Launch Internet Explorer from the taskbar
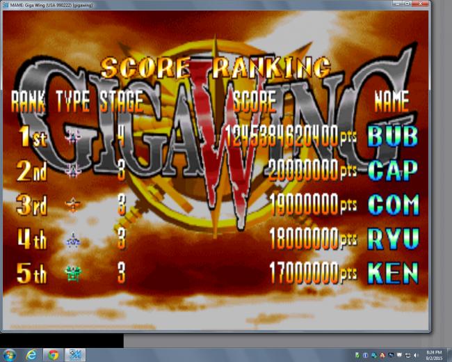This screenshot has height=362, width=452. click(31, 355)
